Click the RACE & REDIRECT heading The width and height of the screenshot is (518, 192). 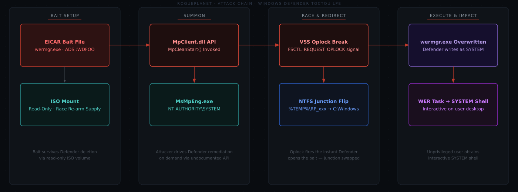click(x=324, y=16)
